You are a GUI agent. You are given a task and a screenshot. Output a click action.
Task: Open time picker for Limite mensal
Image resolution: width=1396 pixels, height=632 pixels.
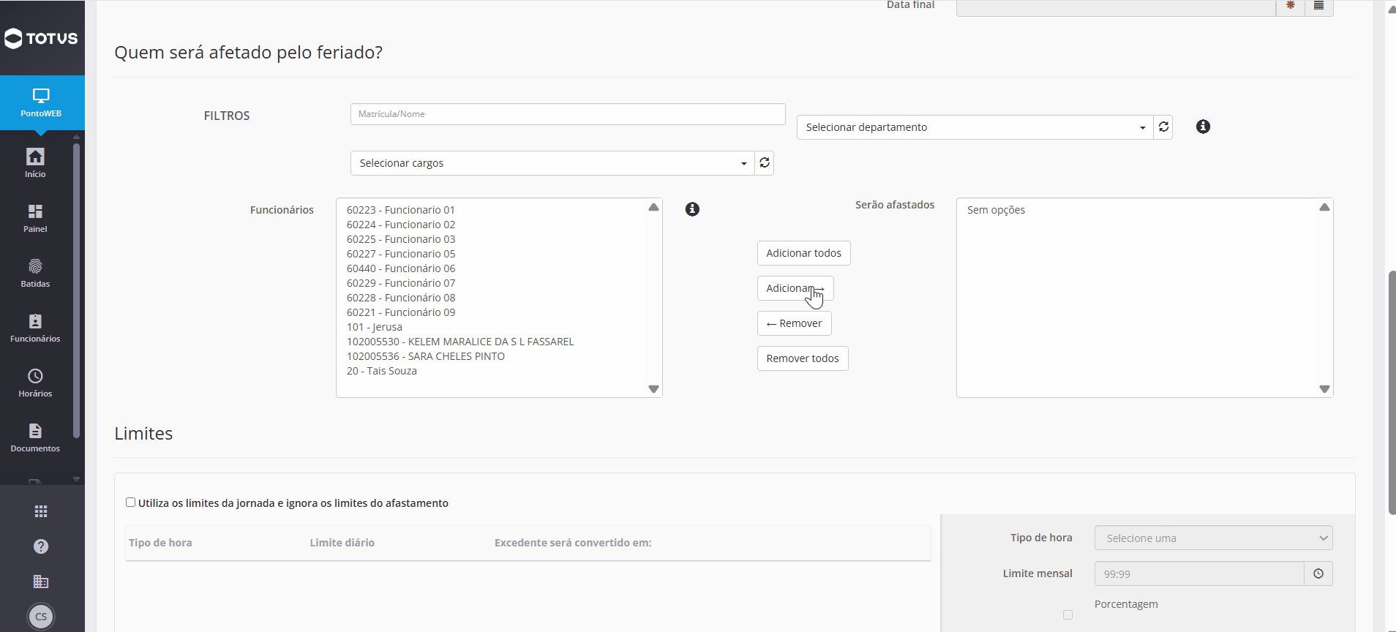tap(1318, 573)
